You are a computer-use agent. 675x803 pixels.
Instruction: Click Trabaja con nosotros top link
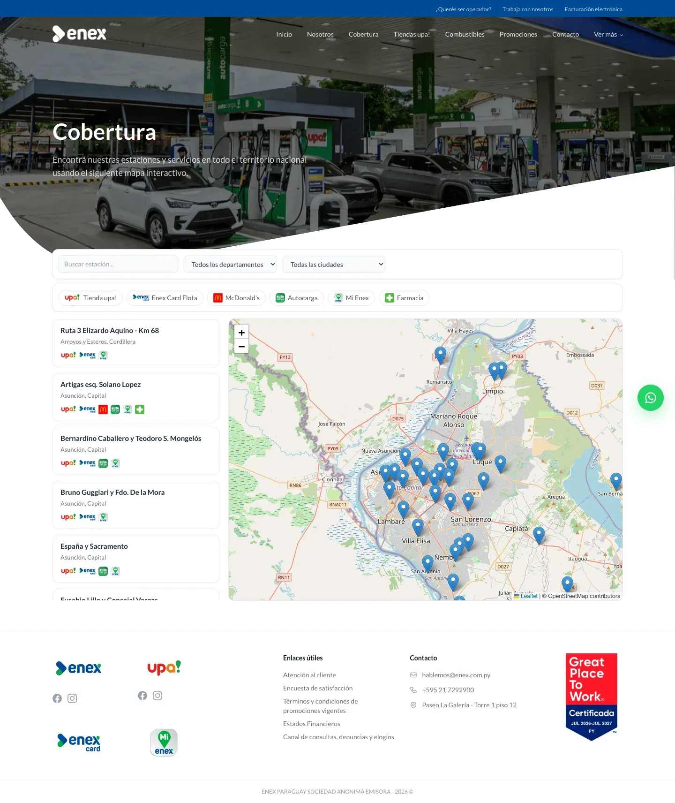point(528,9)
